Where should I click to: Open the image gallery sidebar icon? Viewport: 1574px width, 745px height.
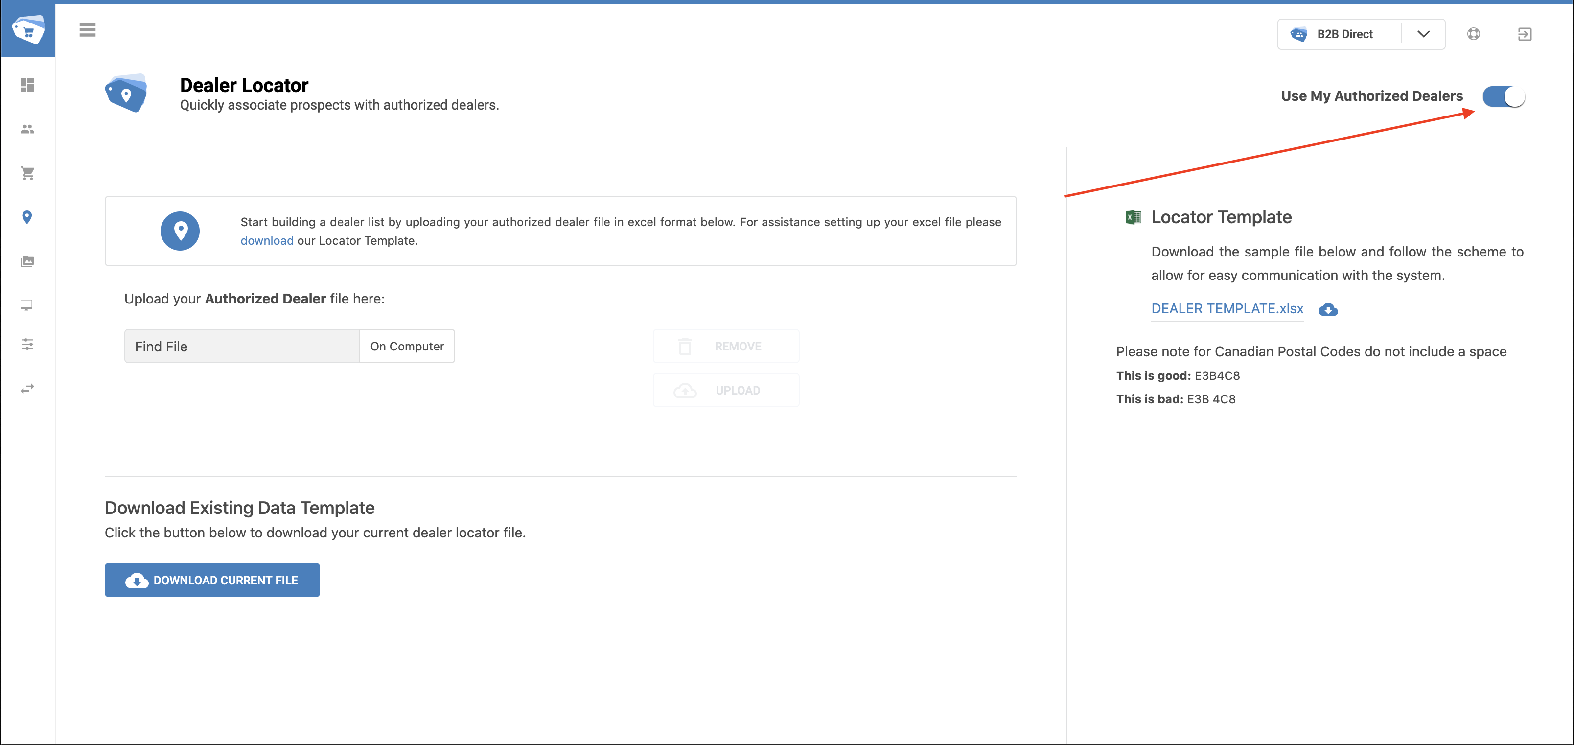(x=27, y=261)
